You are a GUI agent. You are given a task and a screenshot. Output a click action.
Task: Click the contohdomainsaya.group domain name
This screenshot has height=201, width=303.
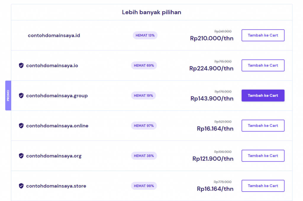coord(57,95)
